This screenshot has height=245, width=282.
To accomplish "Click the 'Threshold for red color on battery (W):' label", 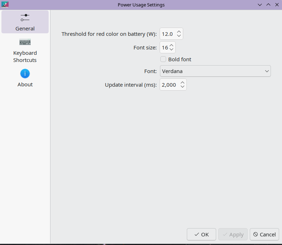I will click(109, 34).
